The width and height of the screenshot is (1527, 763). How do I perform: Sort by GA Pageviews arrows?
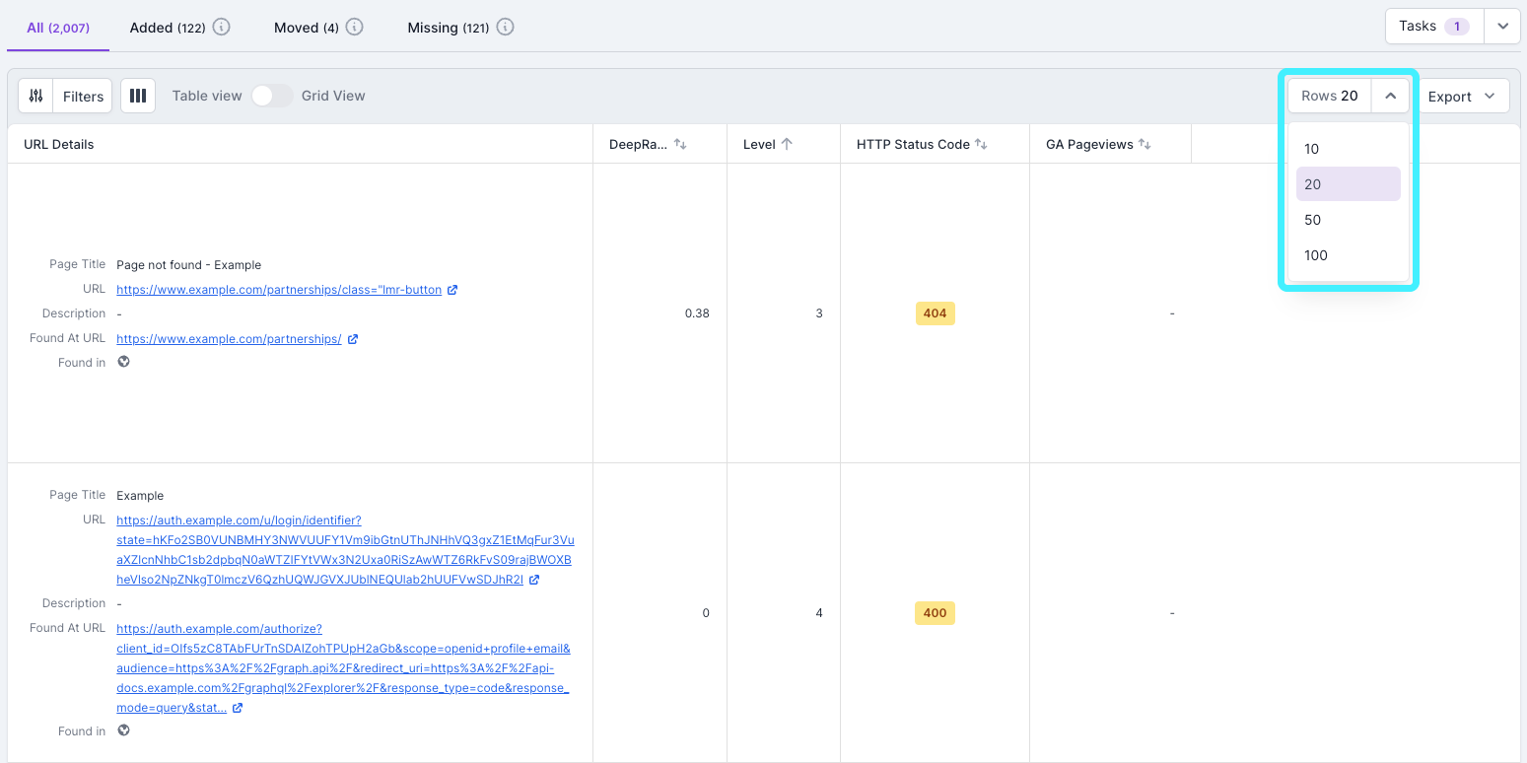click(x=1145, y=144)
